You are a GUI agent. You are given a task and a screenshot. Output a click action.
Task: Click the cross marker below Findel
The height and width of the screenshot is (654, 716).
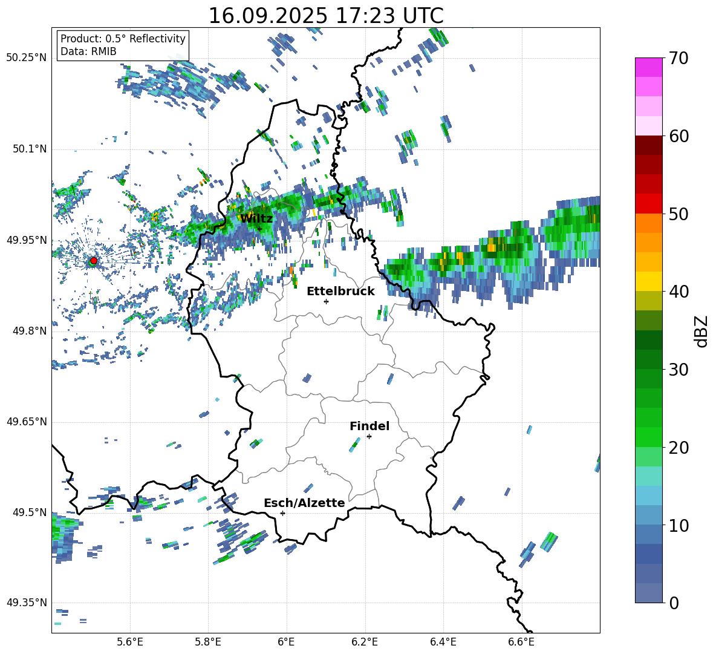(x=369, y=437)
